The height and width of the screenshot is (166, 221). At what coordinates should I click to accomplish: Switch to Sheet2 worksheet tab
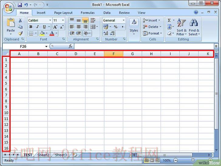tap(43, 155)
